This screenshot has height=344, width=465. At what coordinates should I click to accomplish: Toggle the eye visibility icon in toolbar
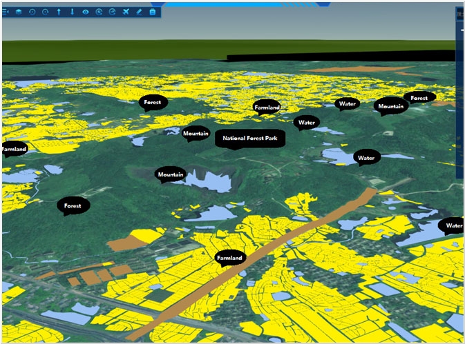86,12
